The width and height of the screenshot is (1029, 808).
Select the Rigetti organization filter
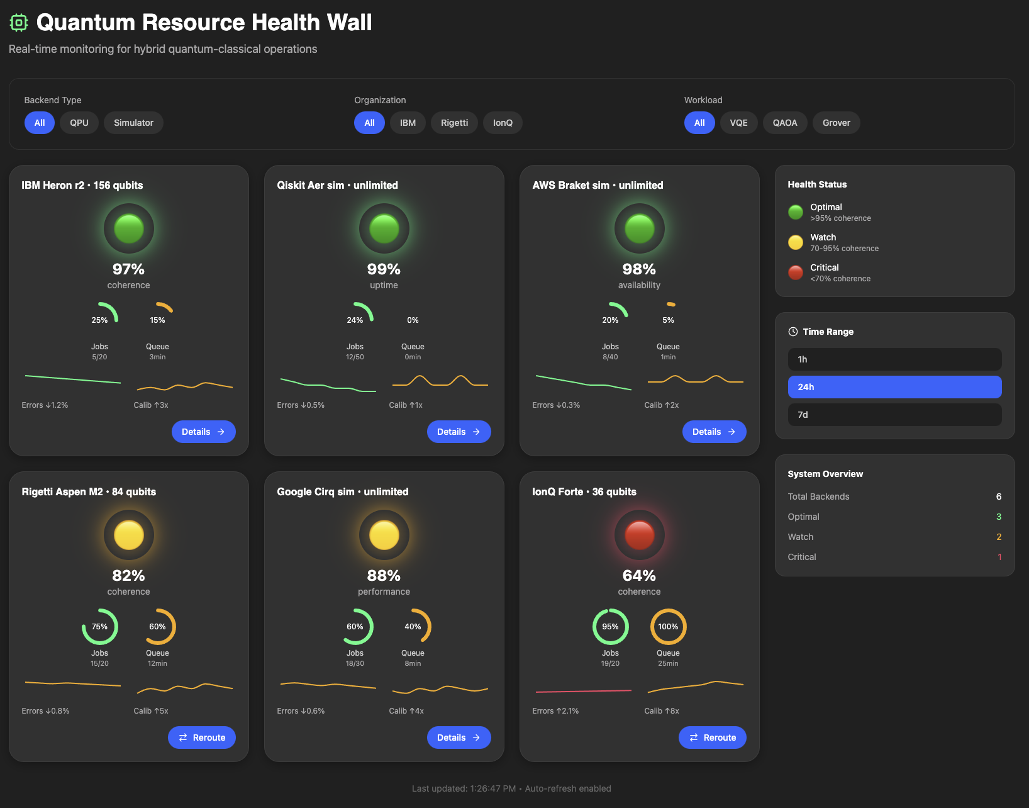(x=454, y=123)
